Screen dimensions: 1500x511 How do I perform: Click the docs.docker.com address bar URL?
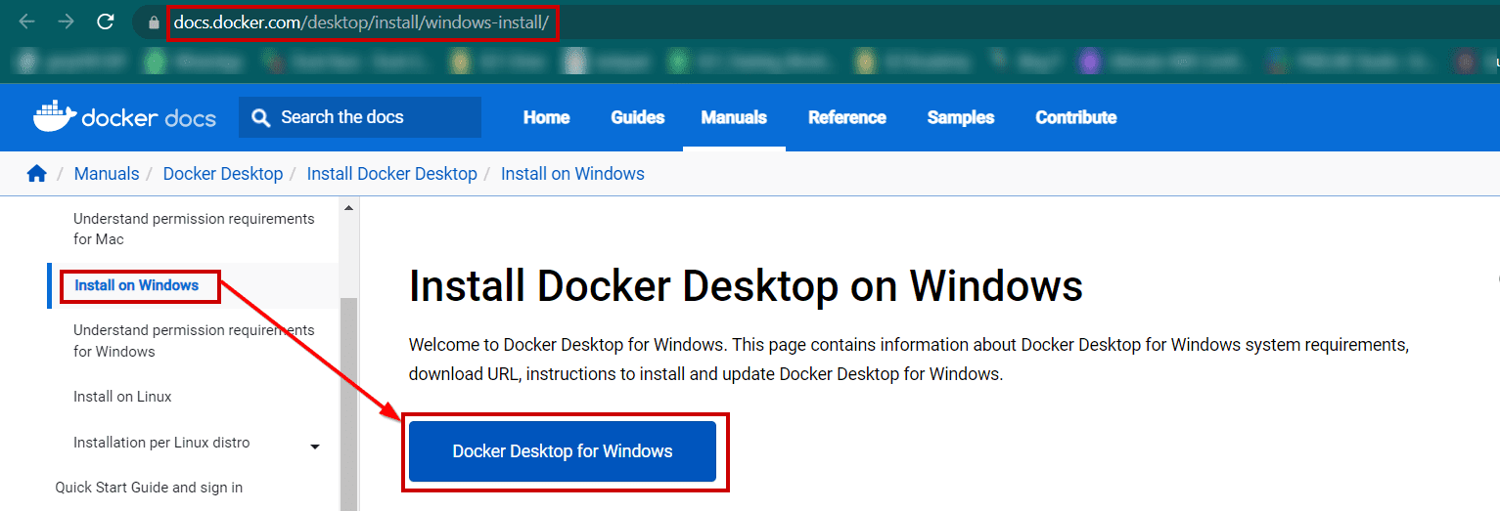point(361,22)
